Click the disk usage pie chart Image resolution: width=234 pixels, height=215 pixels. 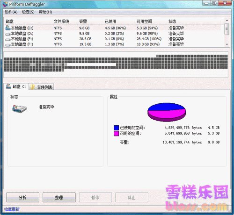[x=167, y=112]
